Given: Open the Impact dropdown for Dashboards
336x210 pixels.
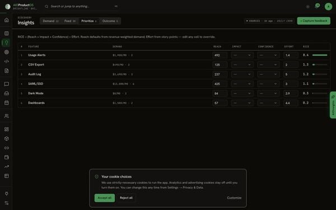Looking at the screenshot, I should point(242,103).
